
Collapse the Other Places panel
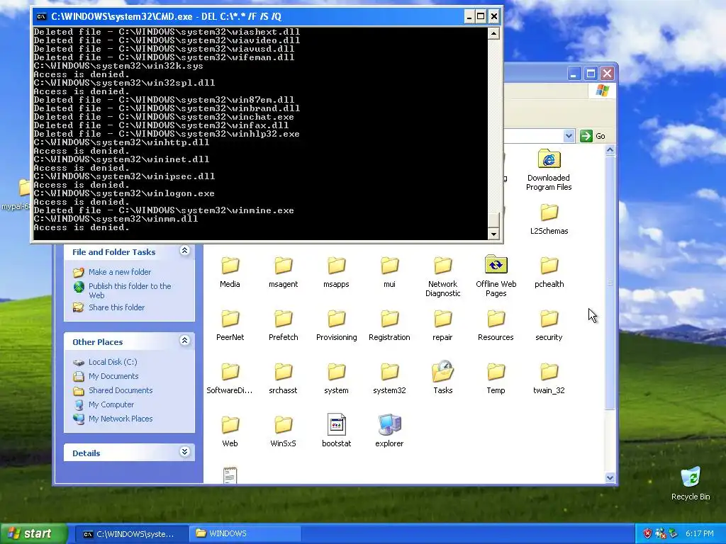184,341
